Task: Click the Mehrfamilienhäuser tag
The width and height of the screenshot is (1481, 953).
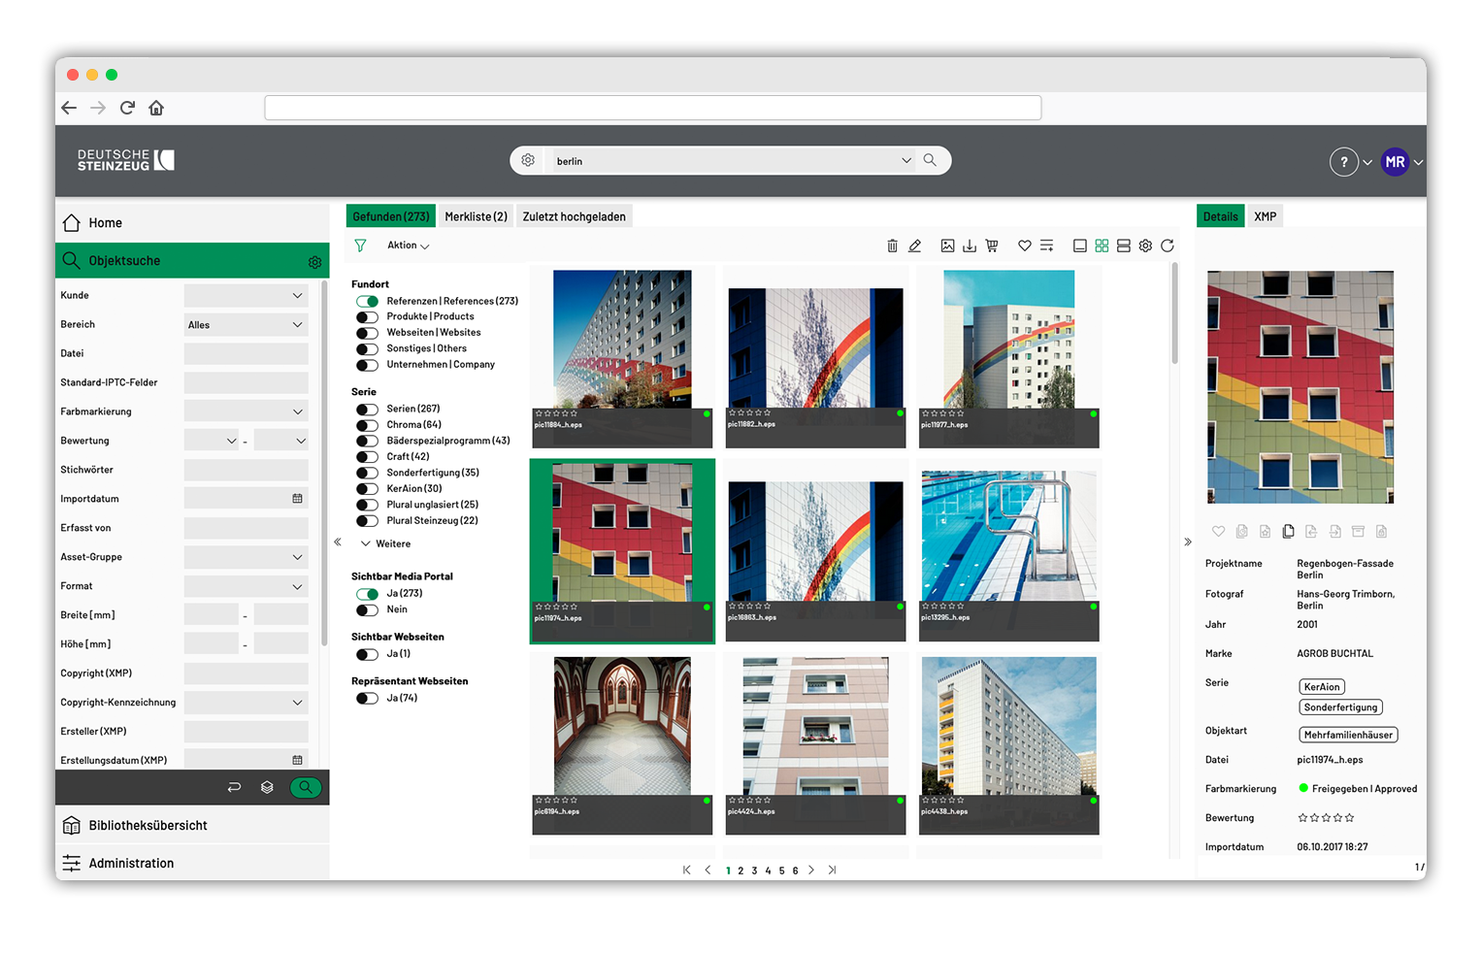Action: pos(1348,735)
